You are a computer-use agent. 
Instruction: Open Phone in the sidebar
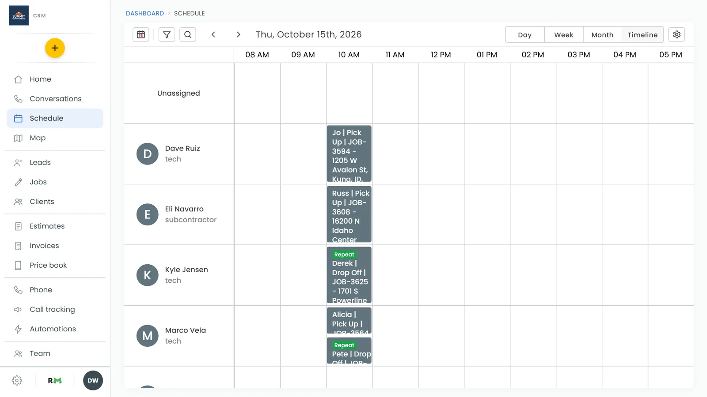(55, 290)
